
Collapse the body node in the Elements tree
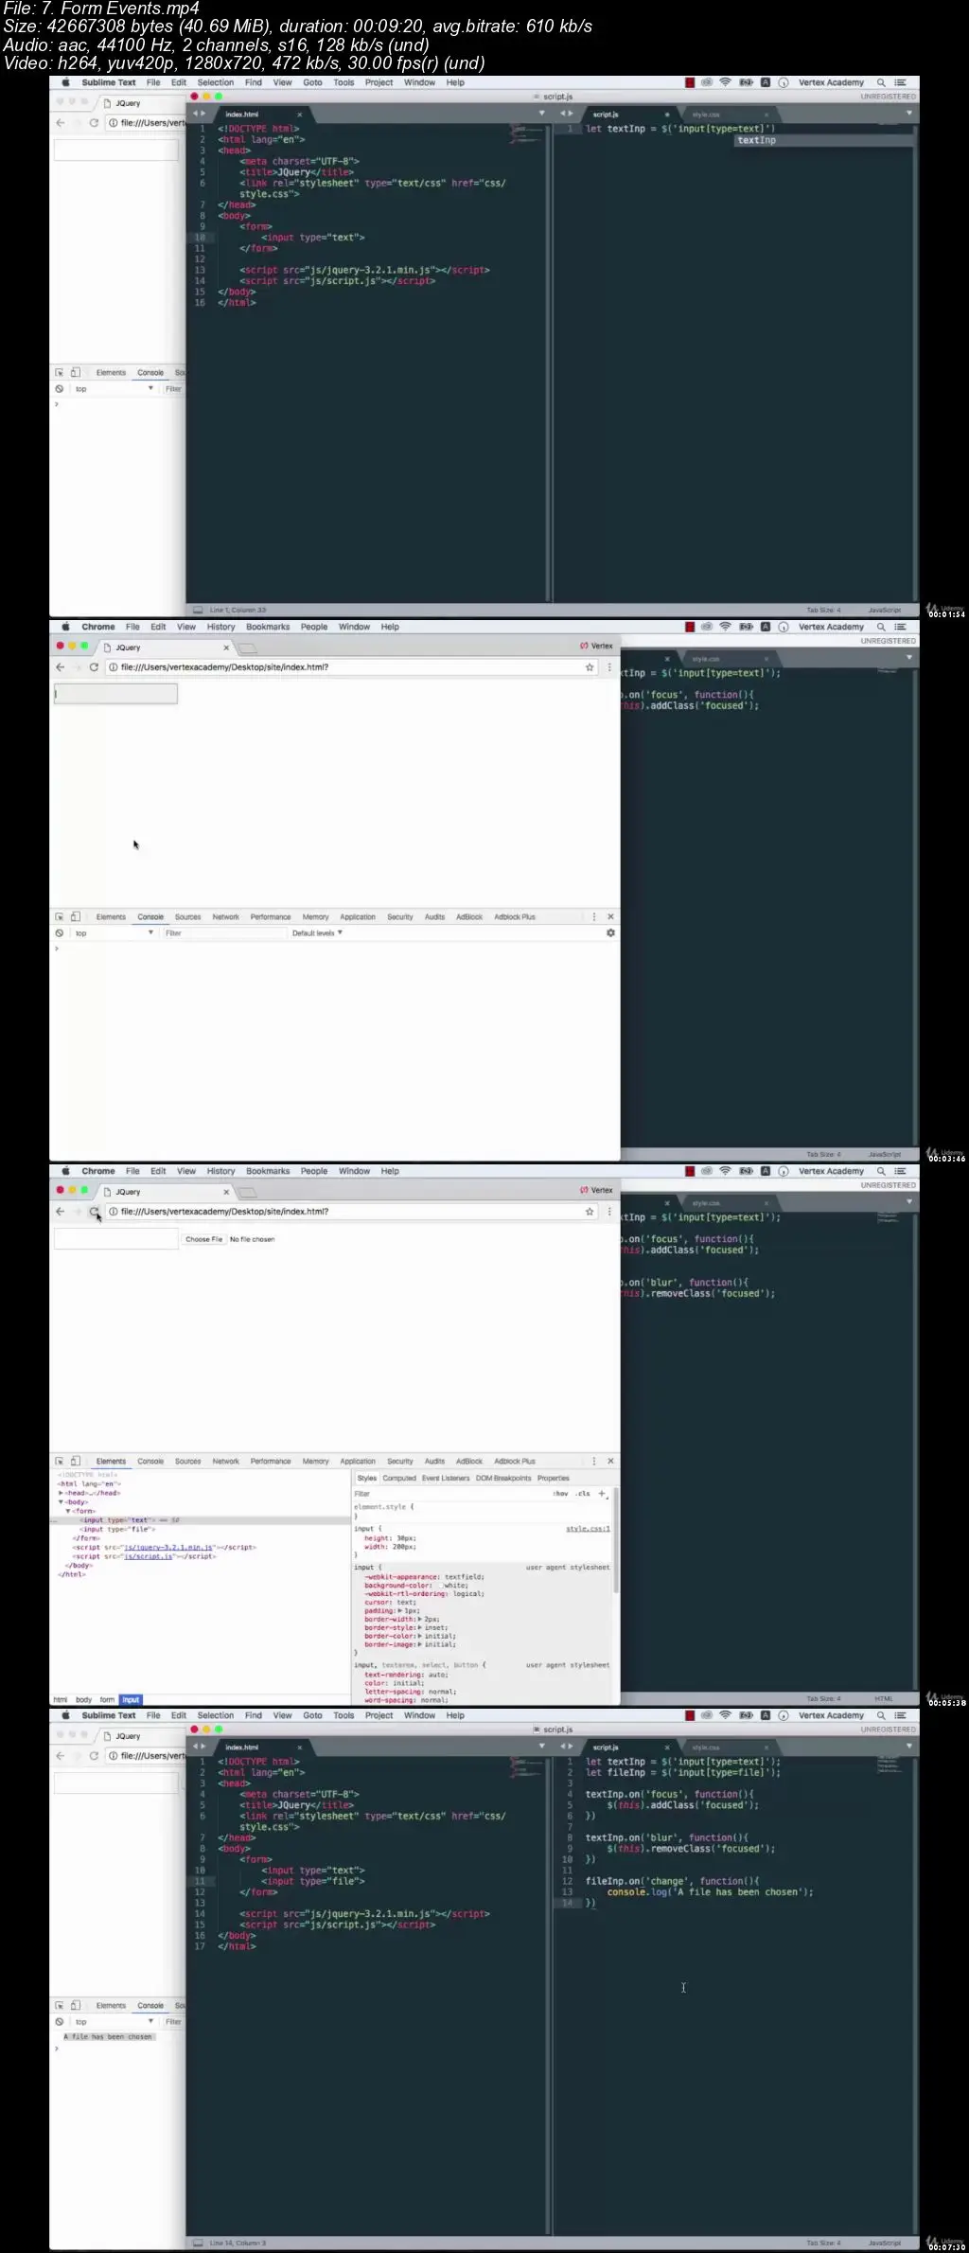pyautogui.click(x=61, y=1502)
